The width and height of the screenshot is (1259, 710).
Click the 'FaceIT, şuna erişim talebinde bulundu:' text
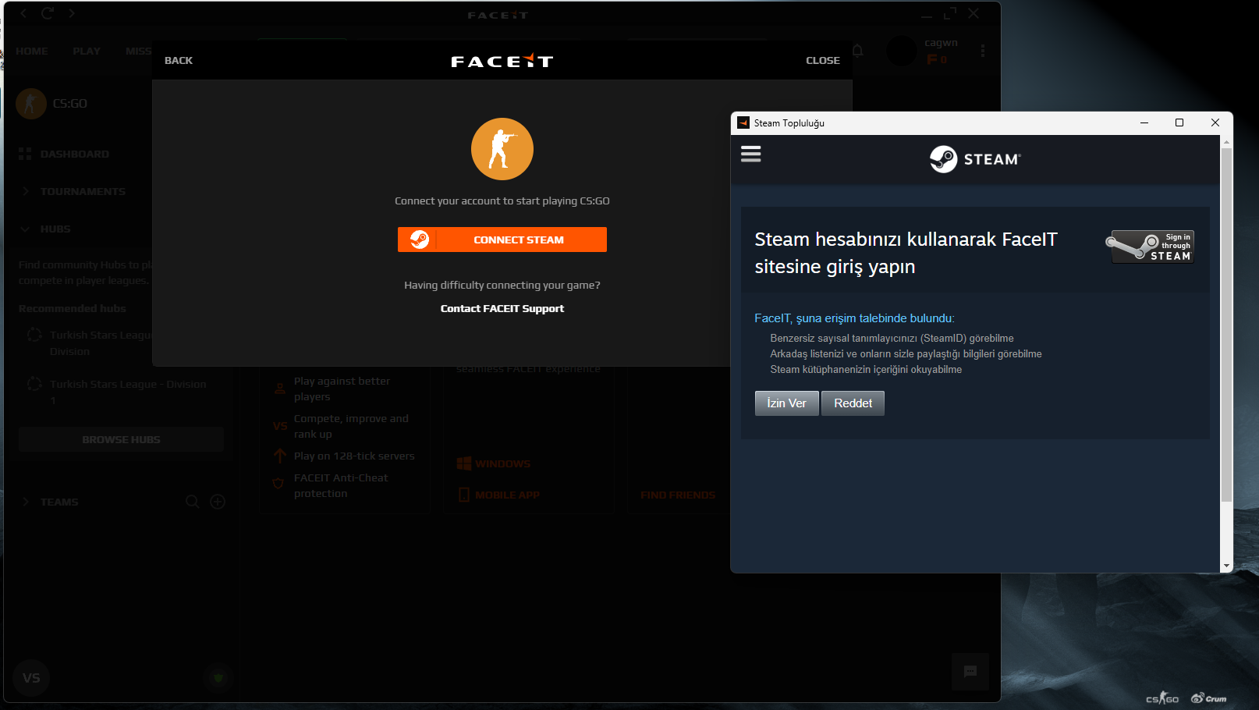(854, 318)
